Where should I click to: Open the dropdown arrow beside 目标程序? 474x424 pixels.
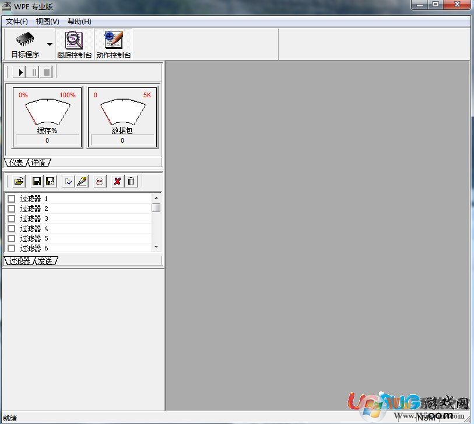tap(50, 44)
